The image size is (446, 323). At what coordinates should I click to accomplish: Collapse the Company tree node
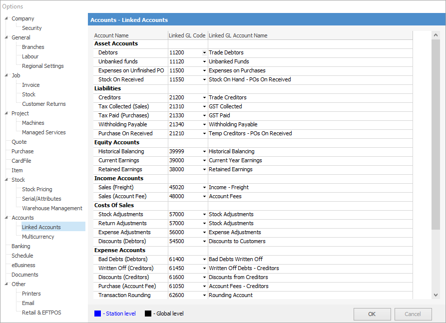click(6, 18)
